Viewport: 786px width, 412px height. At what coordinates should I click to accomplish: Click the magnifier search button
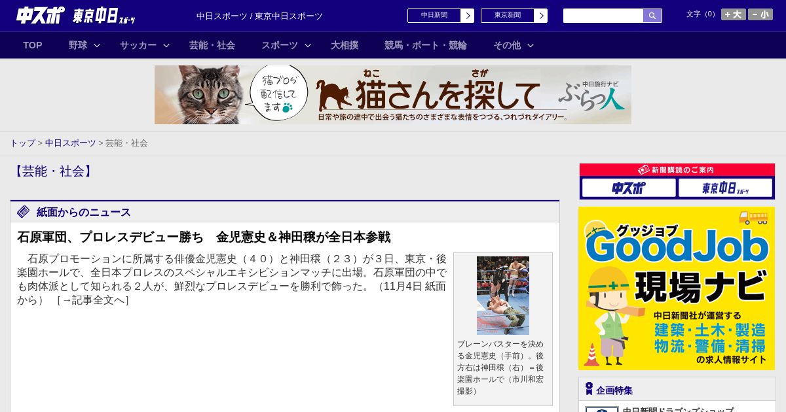[x=652, y=16]
